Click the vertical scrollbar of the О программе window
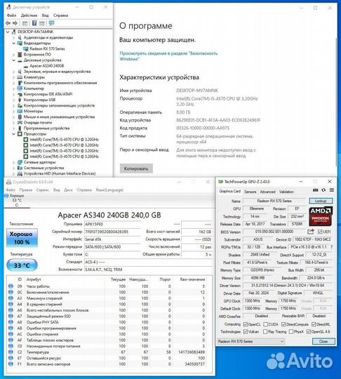 335,102
